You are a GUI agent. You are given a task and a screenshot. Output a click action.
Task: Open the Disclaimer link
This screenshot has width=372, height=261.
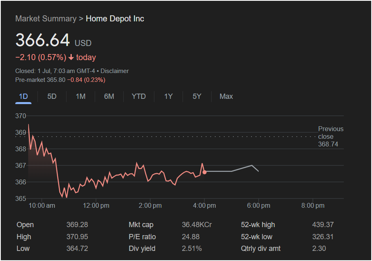tap(114, 71)
